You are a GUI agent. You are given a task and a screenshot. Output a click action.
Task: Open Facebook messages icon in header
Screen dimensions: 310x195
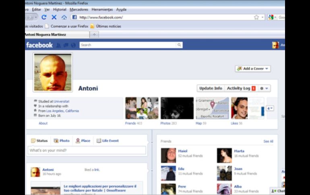[x=66, y=45]
